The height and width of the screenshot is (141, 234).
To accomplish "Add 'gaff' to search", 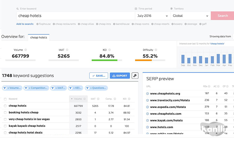I will (203, 24).
